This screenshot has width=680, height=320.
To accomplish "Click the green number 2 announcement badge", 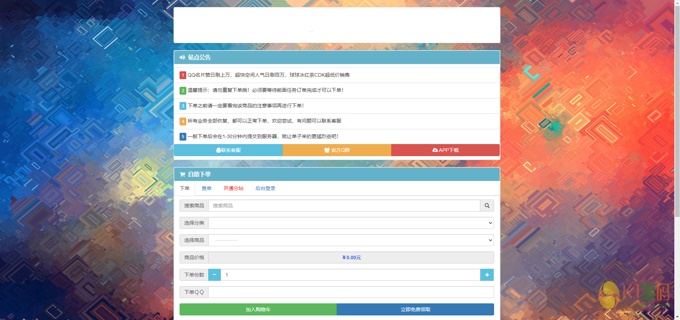I will 183,90.
